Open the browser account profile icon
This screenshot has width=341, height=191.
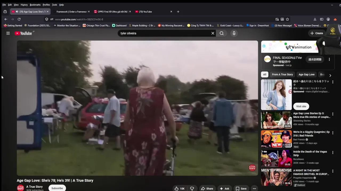pyautogui.click(x=328, y=19)
